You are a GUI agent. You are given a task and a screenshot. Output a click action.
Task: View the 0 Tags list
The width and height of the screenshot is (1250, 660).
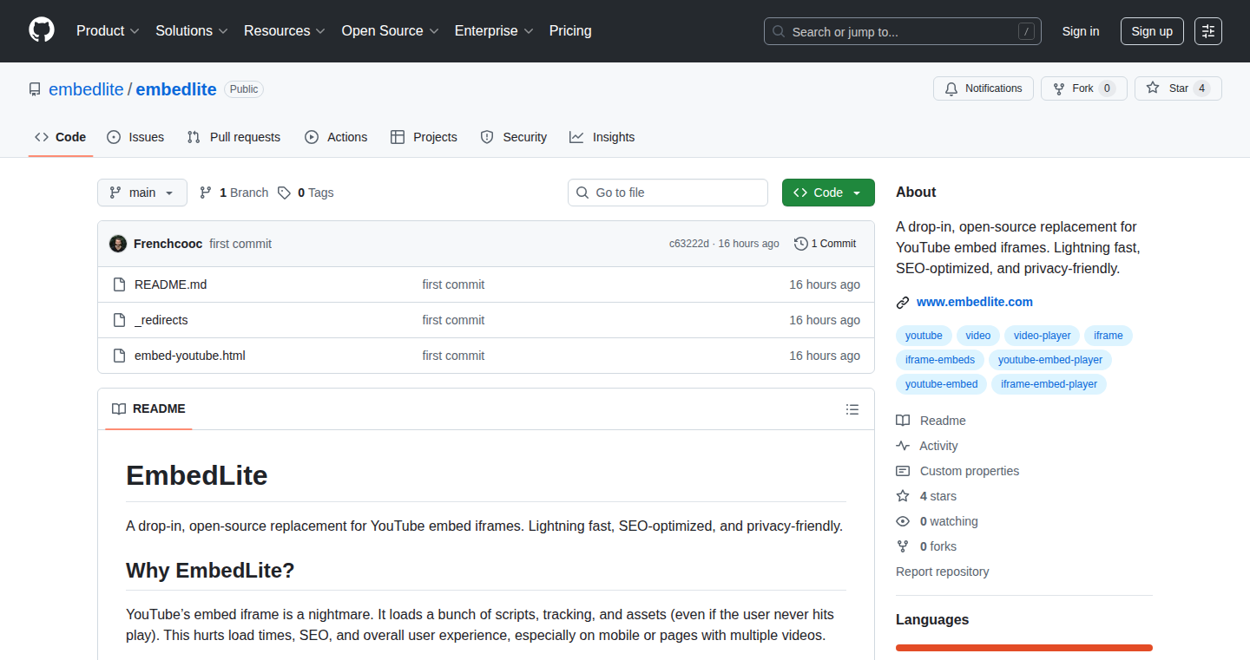(x=306, y=193)
